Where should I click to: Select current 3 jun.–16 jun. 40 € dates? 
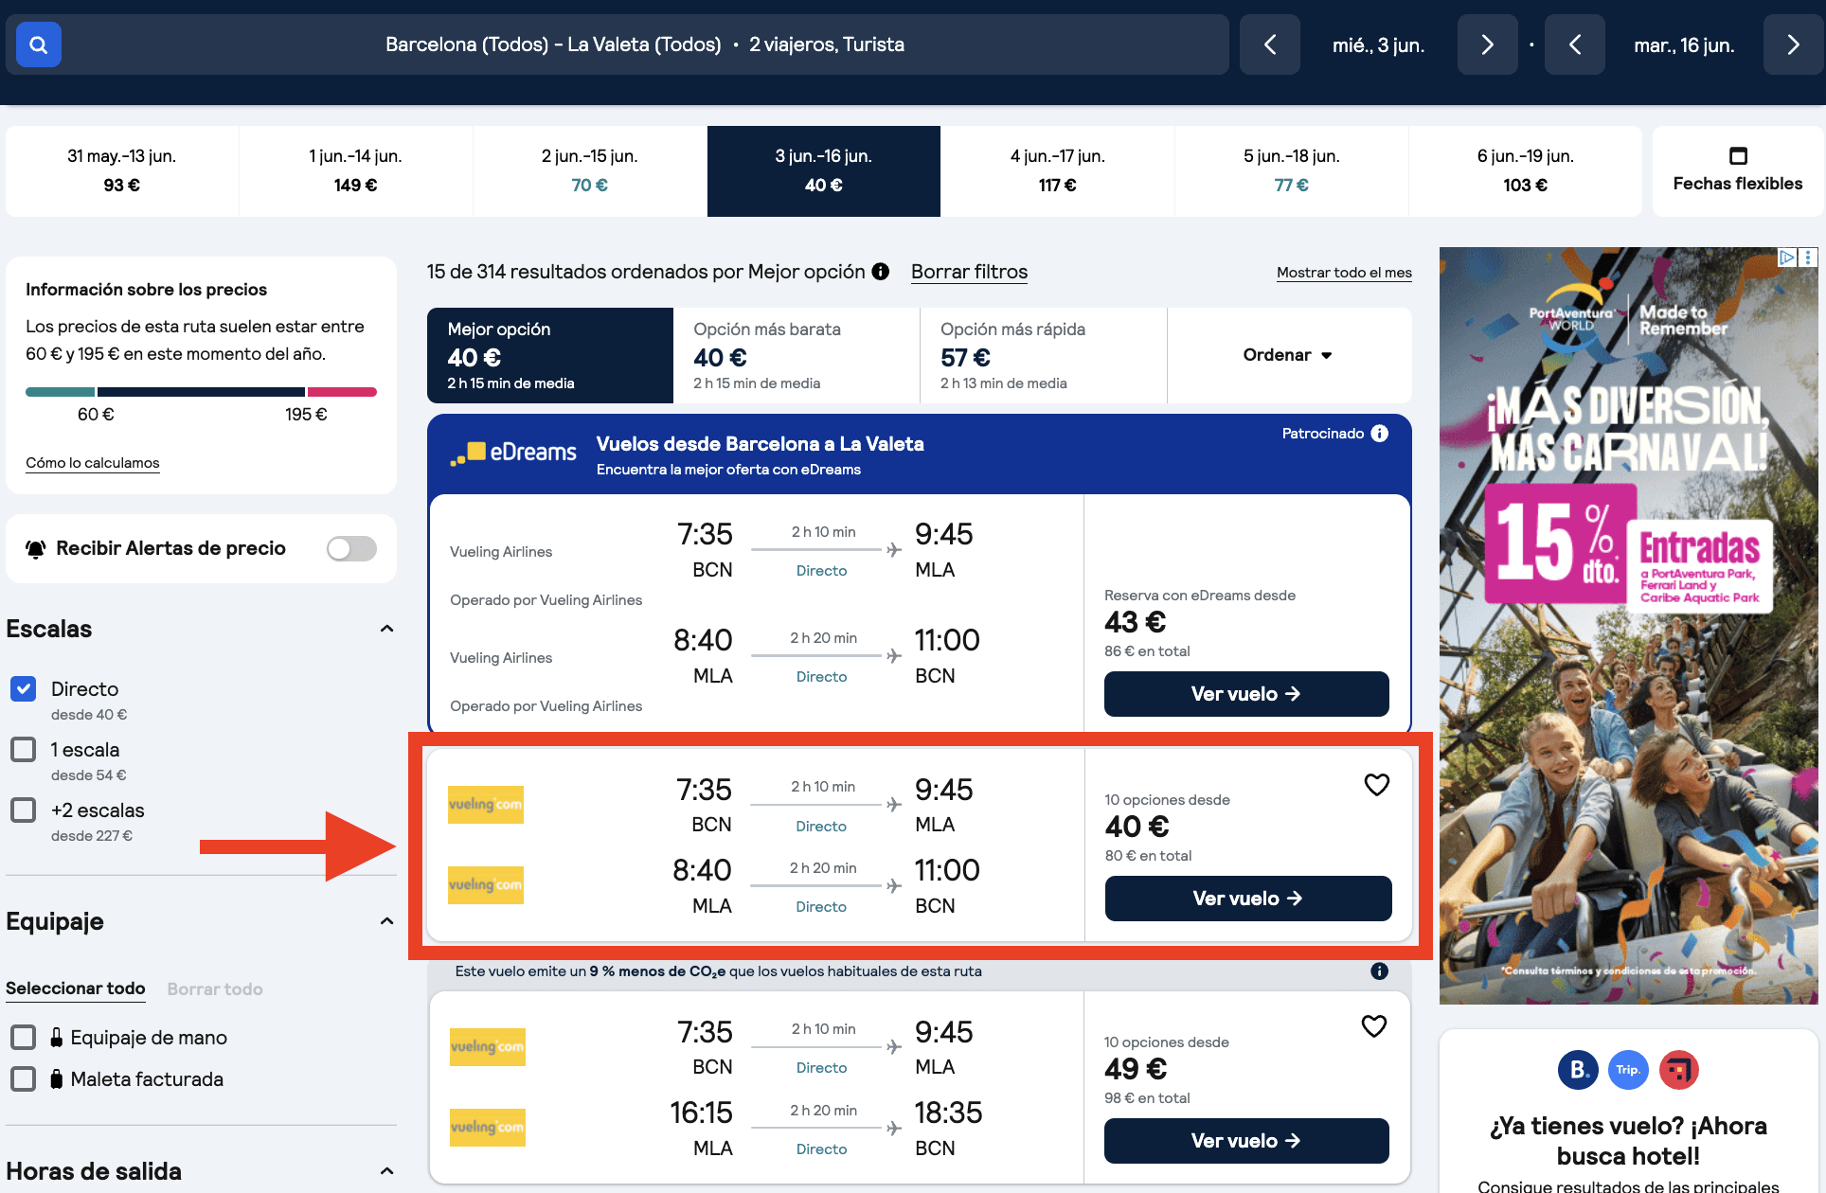[824, 170]
